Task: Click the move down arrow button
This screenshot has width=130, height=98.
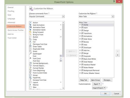Action: pyautogui.click(x=118, y=55)
